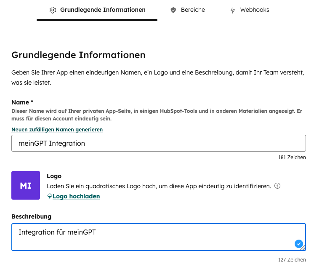Click the cloud upload icon before Logo hochladen

tap(50, 196)
